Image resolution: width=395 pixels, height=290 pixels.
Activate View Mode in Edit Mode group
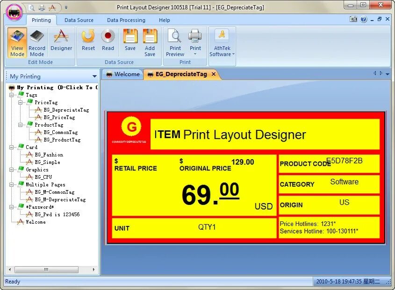tap(17, 42)
